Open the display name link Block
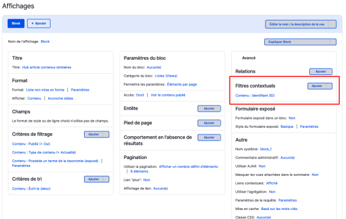This screenshot has width=346, height=219. pos(45,41)
